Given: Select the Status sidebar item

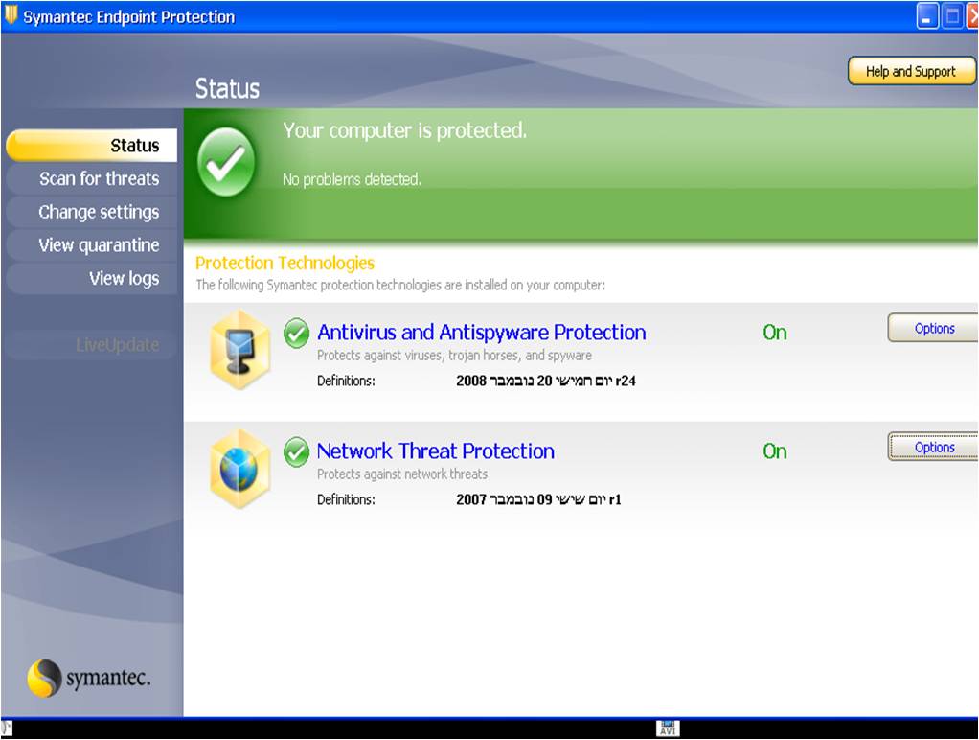Looking at the screenshot, I should click(x=92, y=146).
